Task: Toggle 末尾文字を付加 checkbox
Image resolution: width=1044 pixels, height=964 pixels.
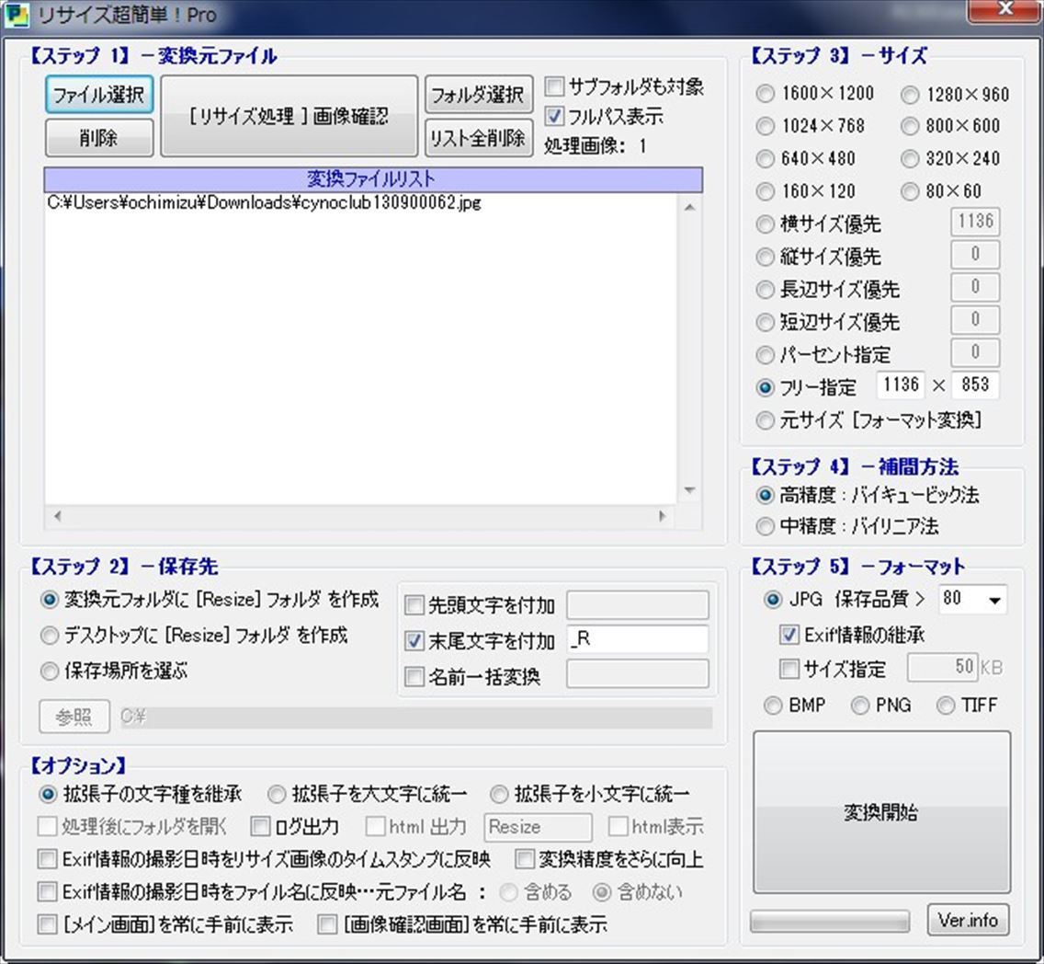Action: click(414, 640)
